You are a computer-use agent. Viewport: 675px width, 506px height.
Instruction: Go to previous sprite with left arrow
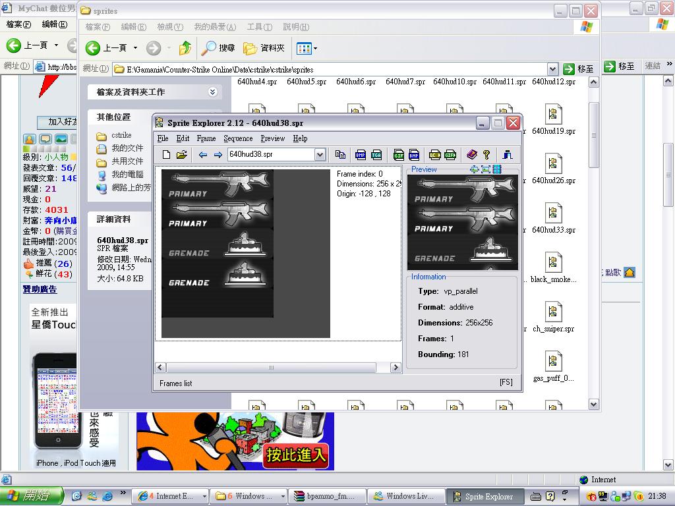(203, 154)
